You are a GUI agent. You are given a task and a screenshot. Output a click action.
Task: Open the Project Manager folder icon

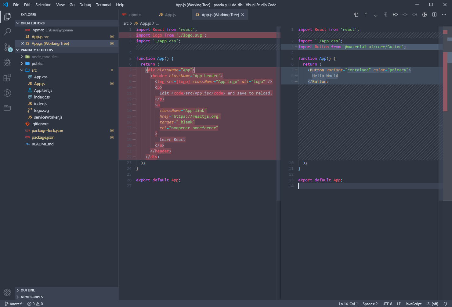point(7,108)
